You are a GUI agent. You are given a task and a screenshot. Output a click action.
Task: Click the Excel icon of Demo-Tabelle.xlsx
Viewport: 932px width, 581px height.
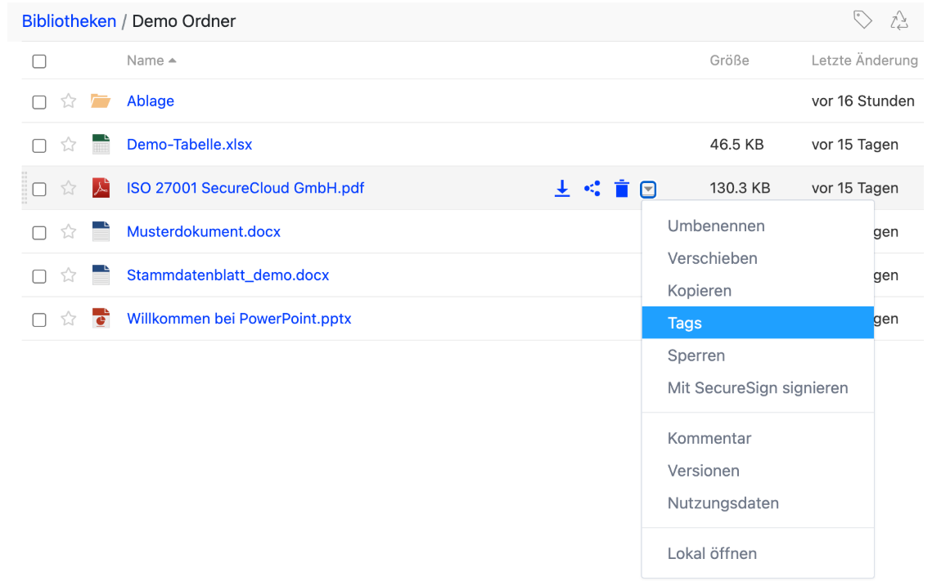coord(101,144)
